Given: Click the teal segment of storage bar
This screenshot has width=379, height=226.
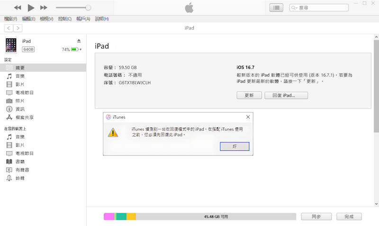Looking at the screenshot, I should 122,217.
